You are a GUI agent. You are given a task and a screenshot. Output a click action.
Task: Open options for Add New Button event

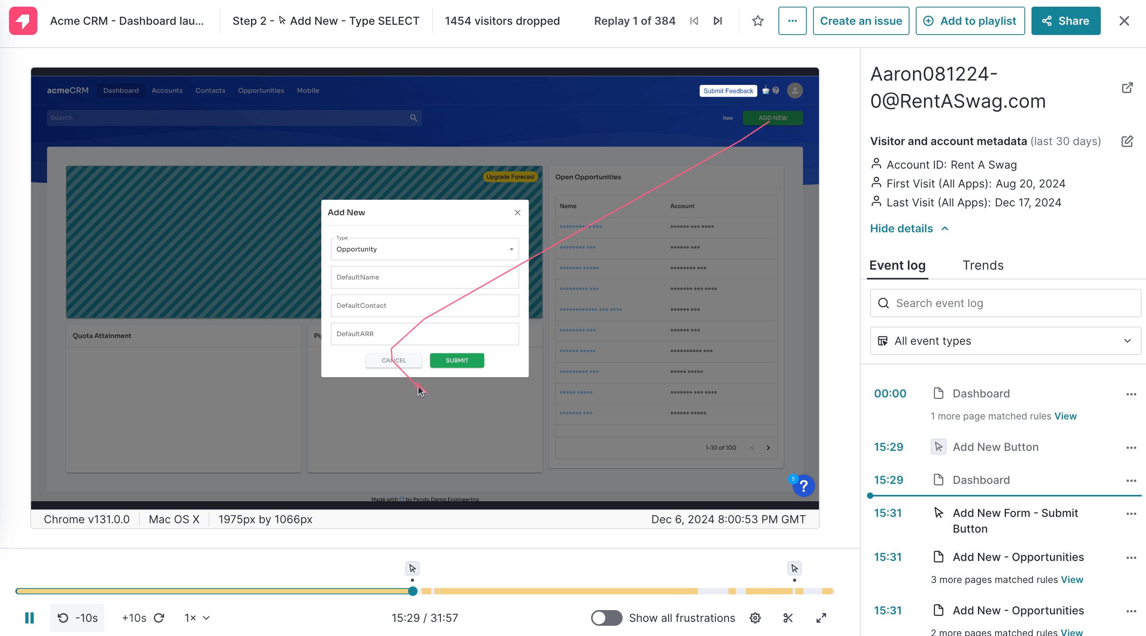1131,448
